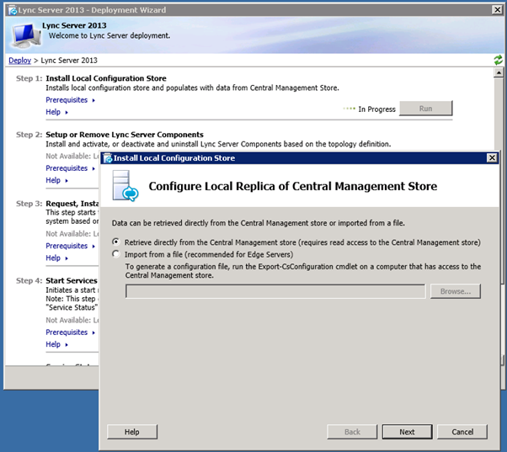Expand Prerequisites under Step 1
The width and height of the screenshot is (507, 452).
pyautogui.click(x=70, y=100)
